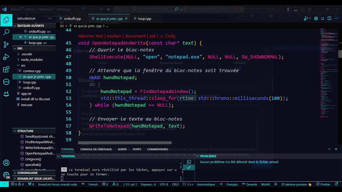The image size is (342, 192).
Task: Click the tabnine 'document' code lens link
Action: click(135, 36)
